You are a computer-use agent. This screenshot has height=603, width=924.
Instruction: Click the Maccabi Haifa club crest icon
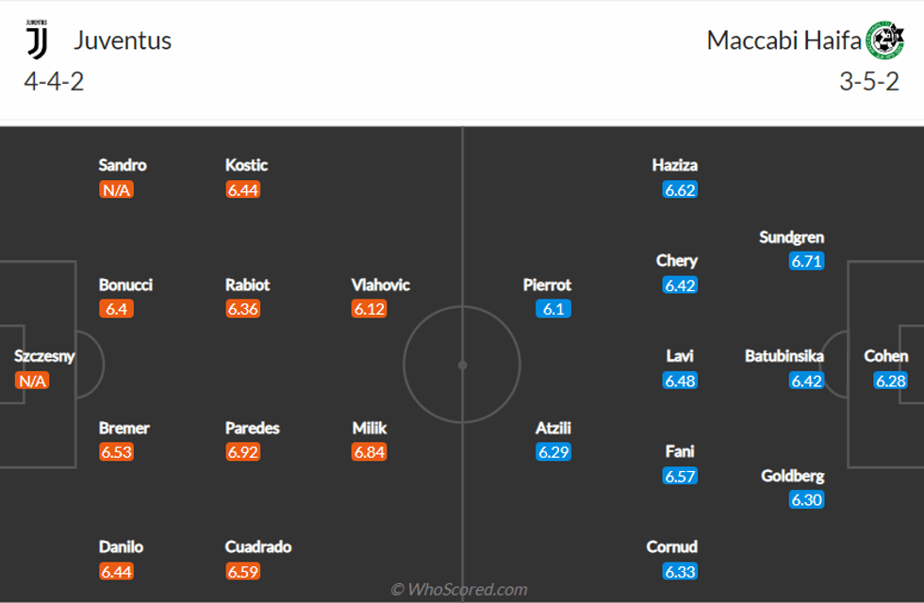click(884, 41)
